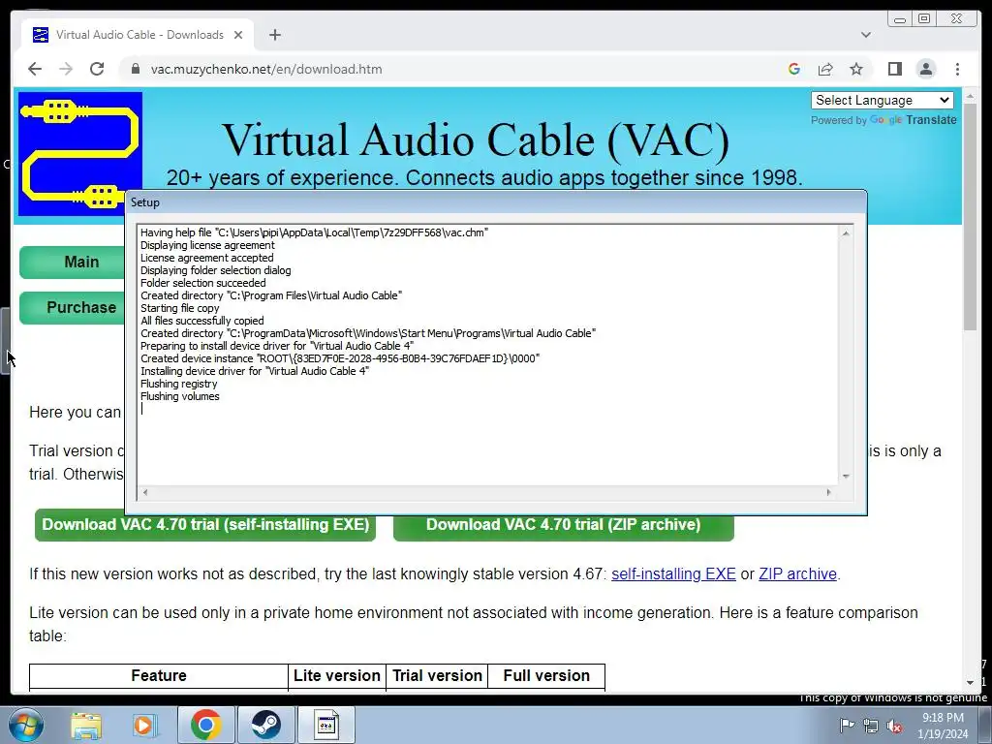Click the "Feature" table header cell

pyautogui.click(x=159, y=675)
